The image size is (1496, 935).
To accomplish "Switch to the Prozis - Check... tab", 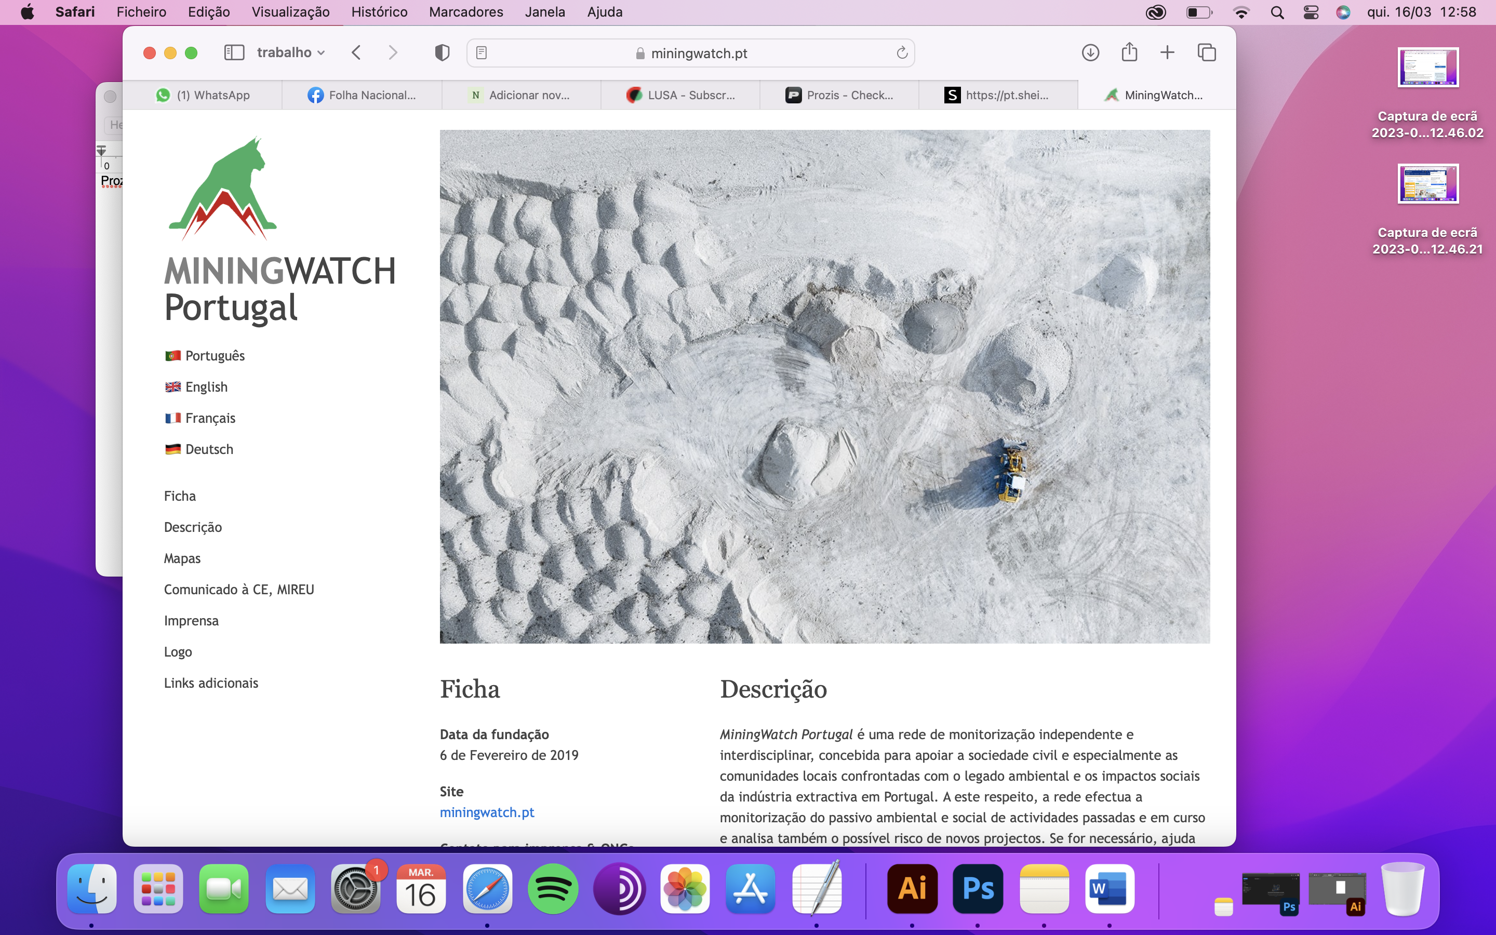I will click(839, 95).
